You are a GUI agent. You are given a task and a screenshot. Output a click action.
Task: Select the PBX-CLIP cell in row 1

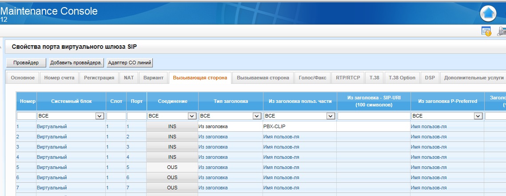[x=299, y=127]
